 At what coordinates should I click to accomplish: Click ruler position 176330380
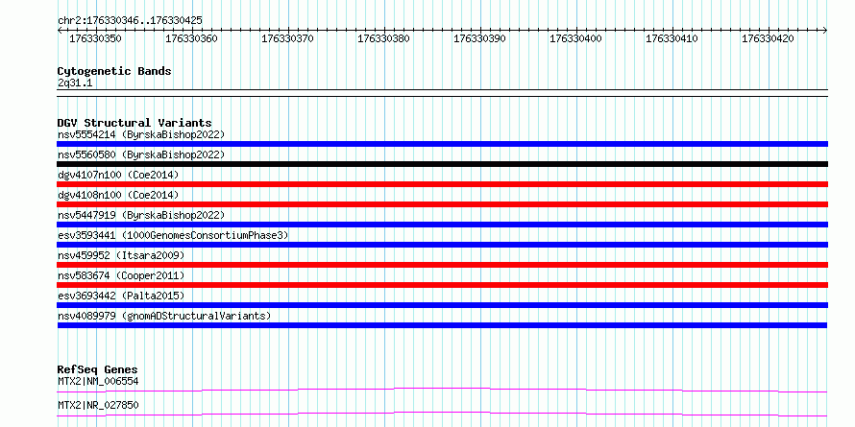(383, 38)
